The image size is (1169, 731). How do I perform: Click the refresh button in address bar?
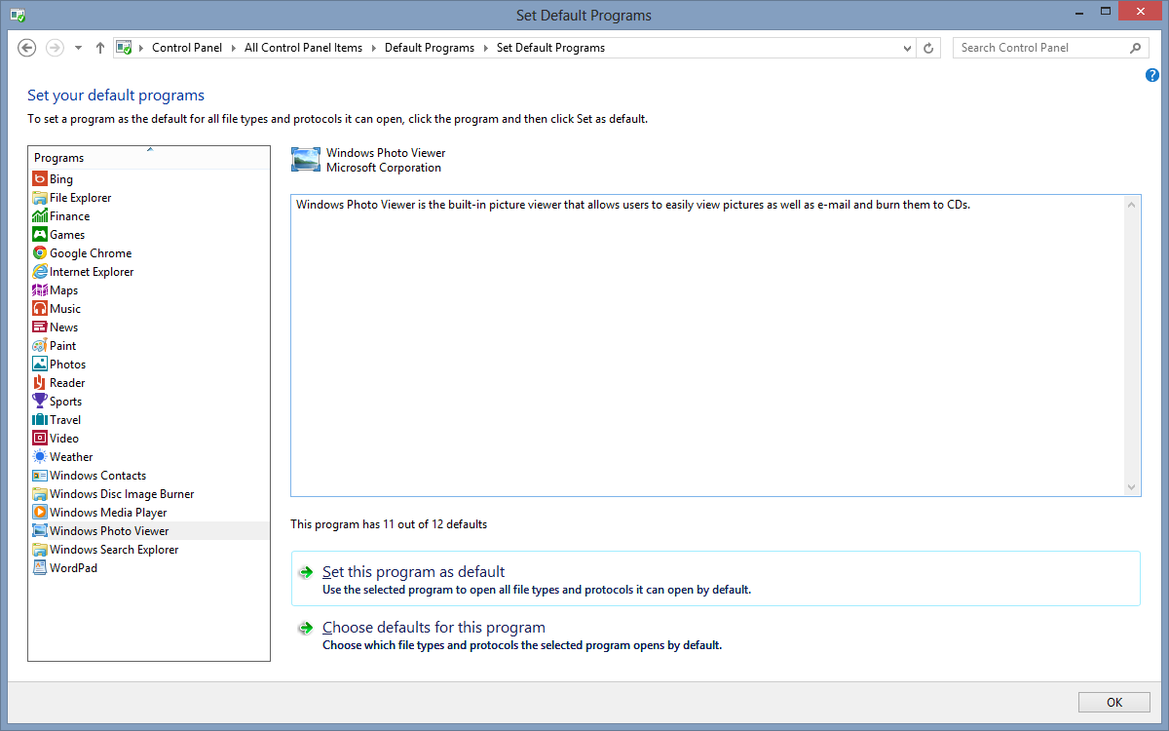(x=929, y=48)
